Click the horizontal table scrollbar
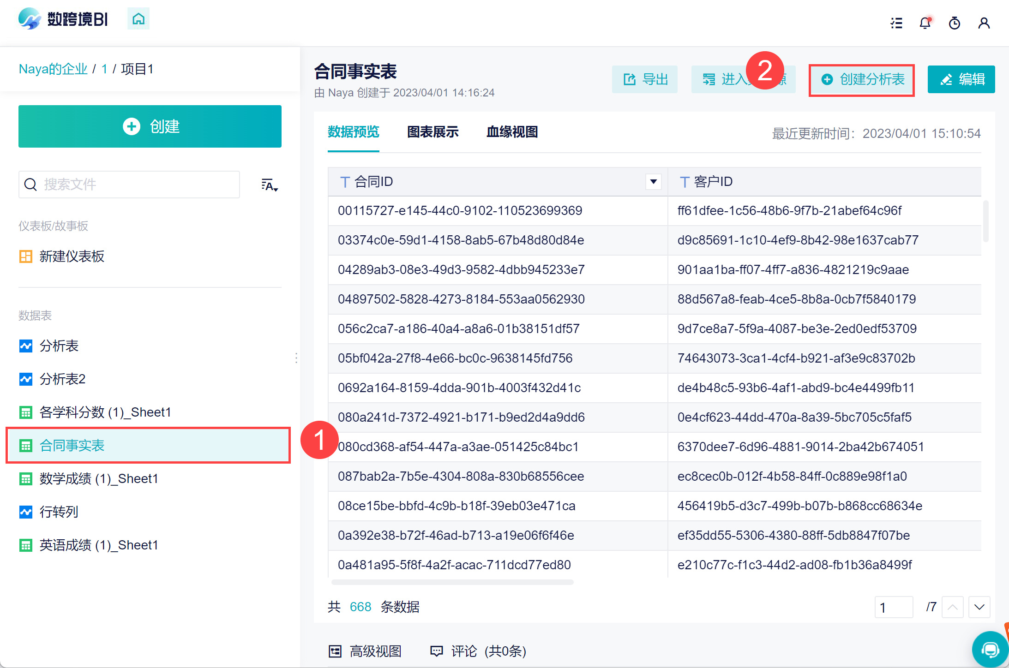 (452, 582)
